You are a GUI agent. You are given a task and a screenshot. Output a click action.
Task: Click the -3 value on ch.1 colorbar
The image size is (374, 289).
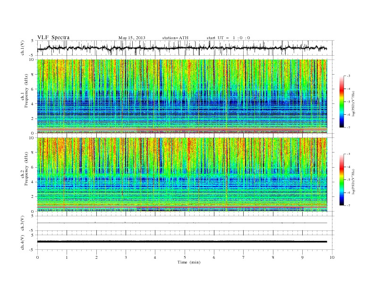tap(348, 76)
